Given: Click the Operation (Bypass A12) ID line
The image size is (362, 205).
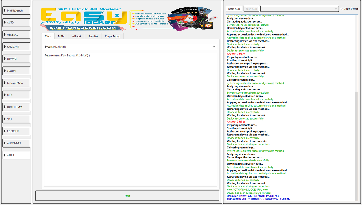Looking at the screenshot, I should [x=253, y=196].
